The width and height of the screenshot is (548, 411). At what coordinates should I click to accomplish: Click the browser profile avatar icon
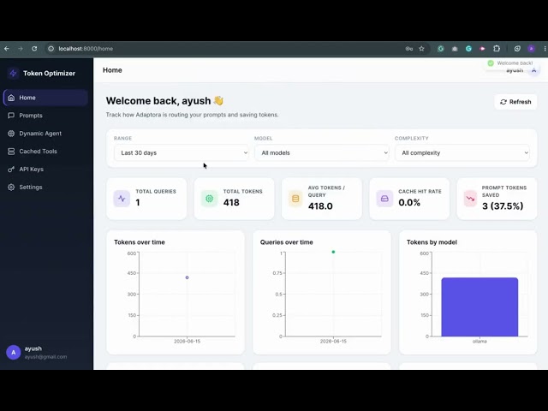[x=531, y=49]
